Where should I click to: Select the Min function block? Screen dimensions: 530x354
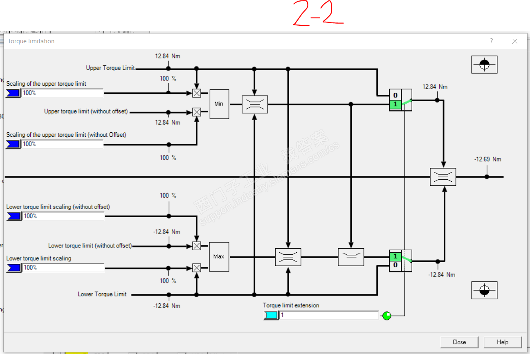click(219, 104)
